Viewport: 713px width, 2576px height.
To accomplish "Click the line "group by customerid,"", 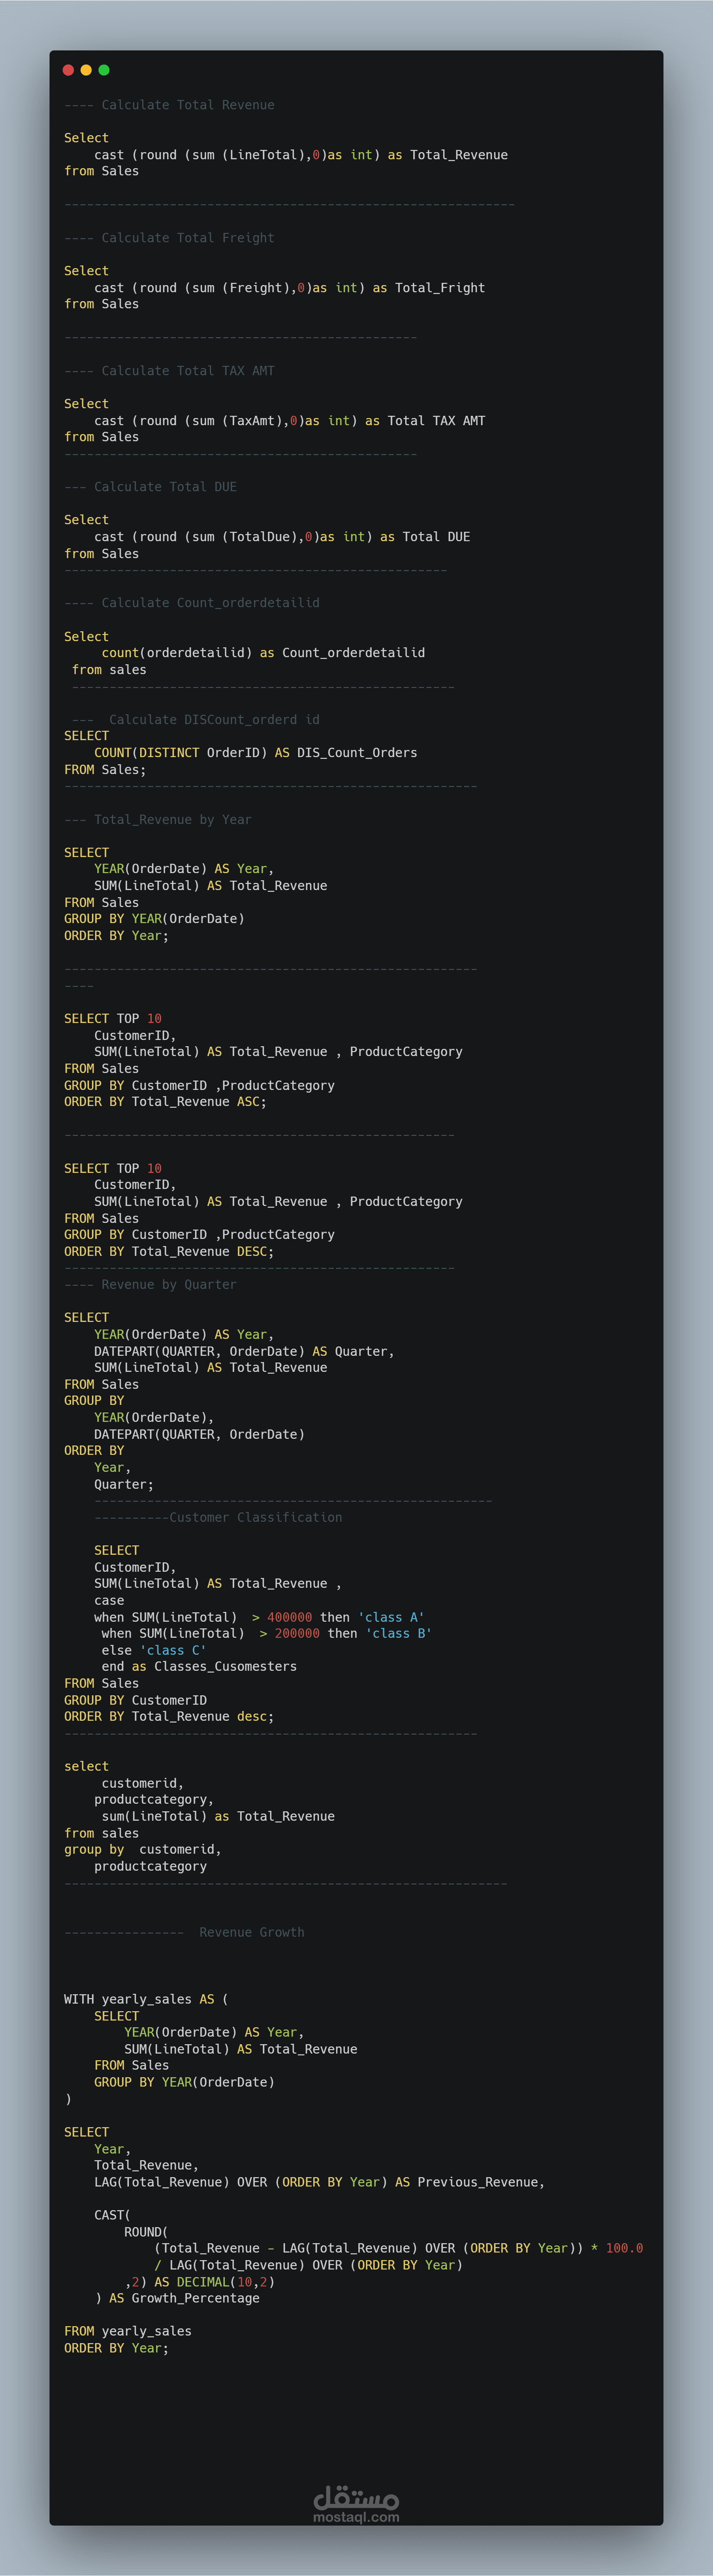I will pos(143,1850).
